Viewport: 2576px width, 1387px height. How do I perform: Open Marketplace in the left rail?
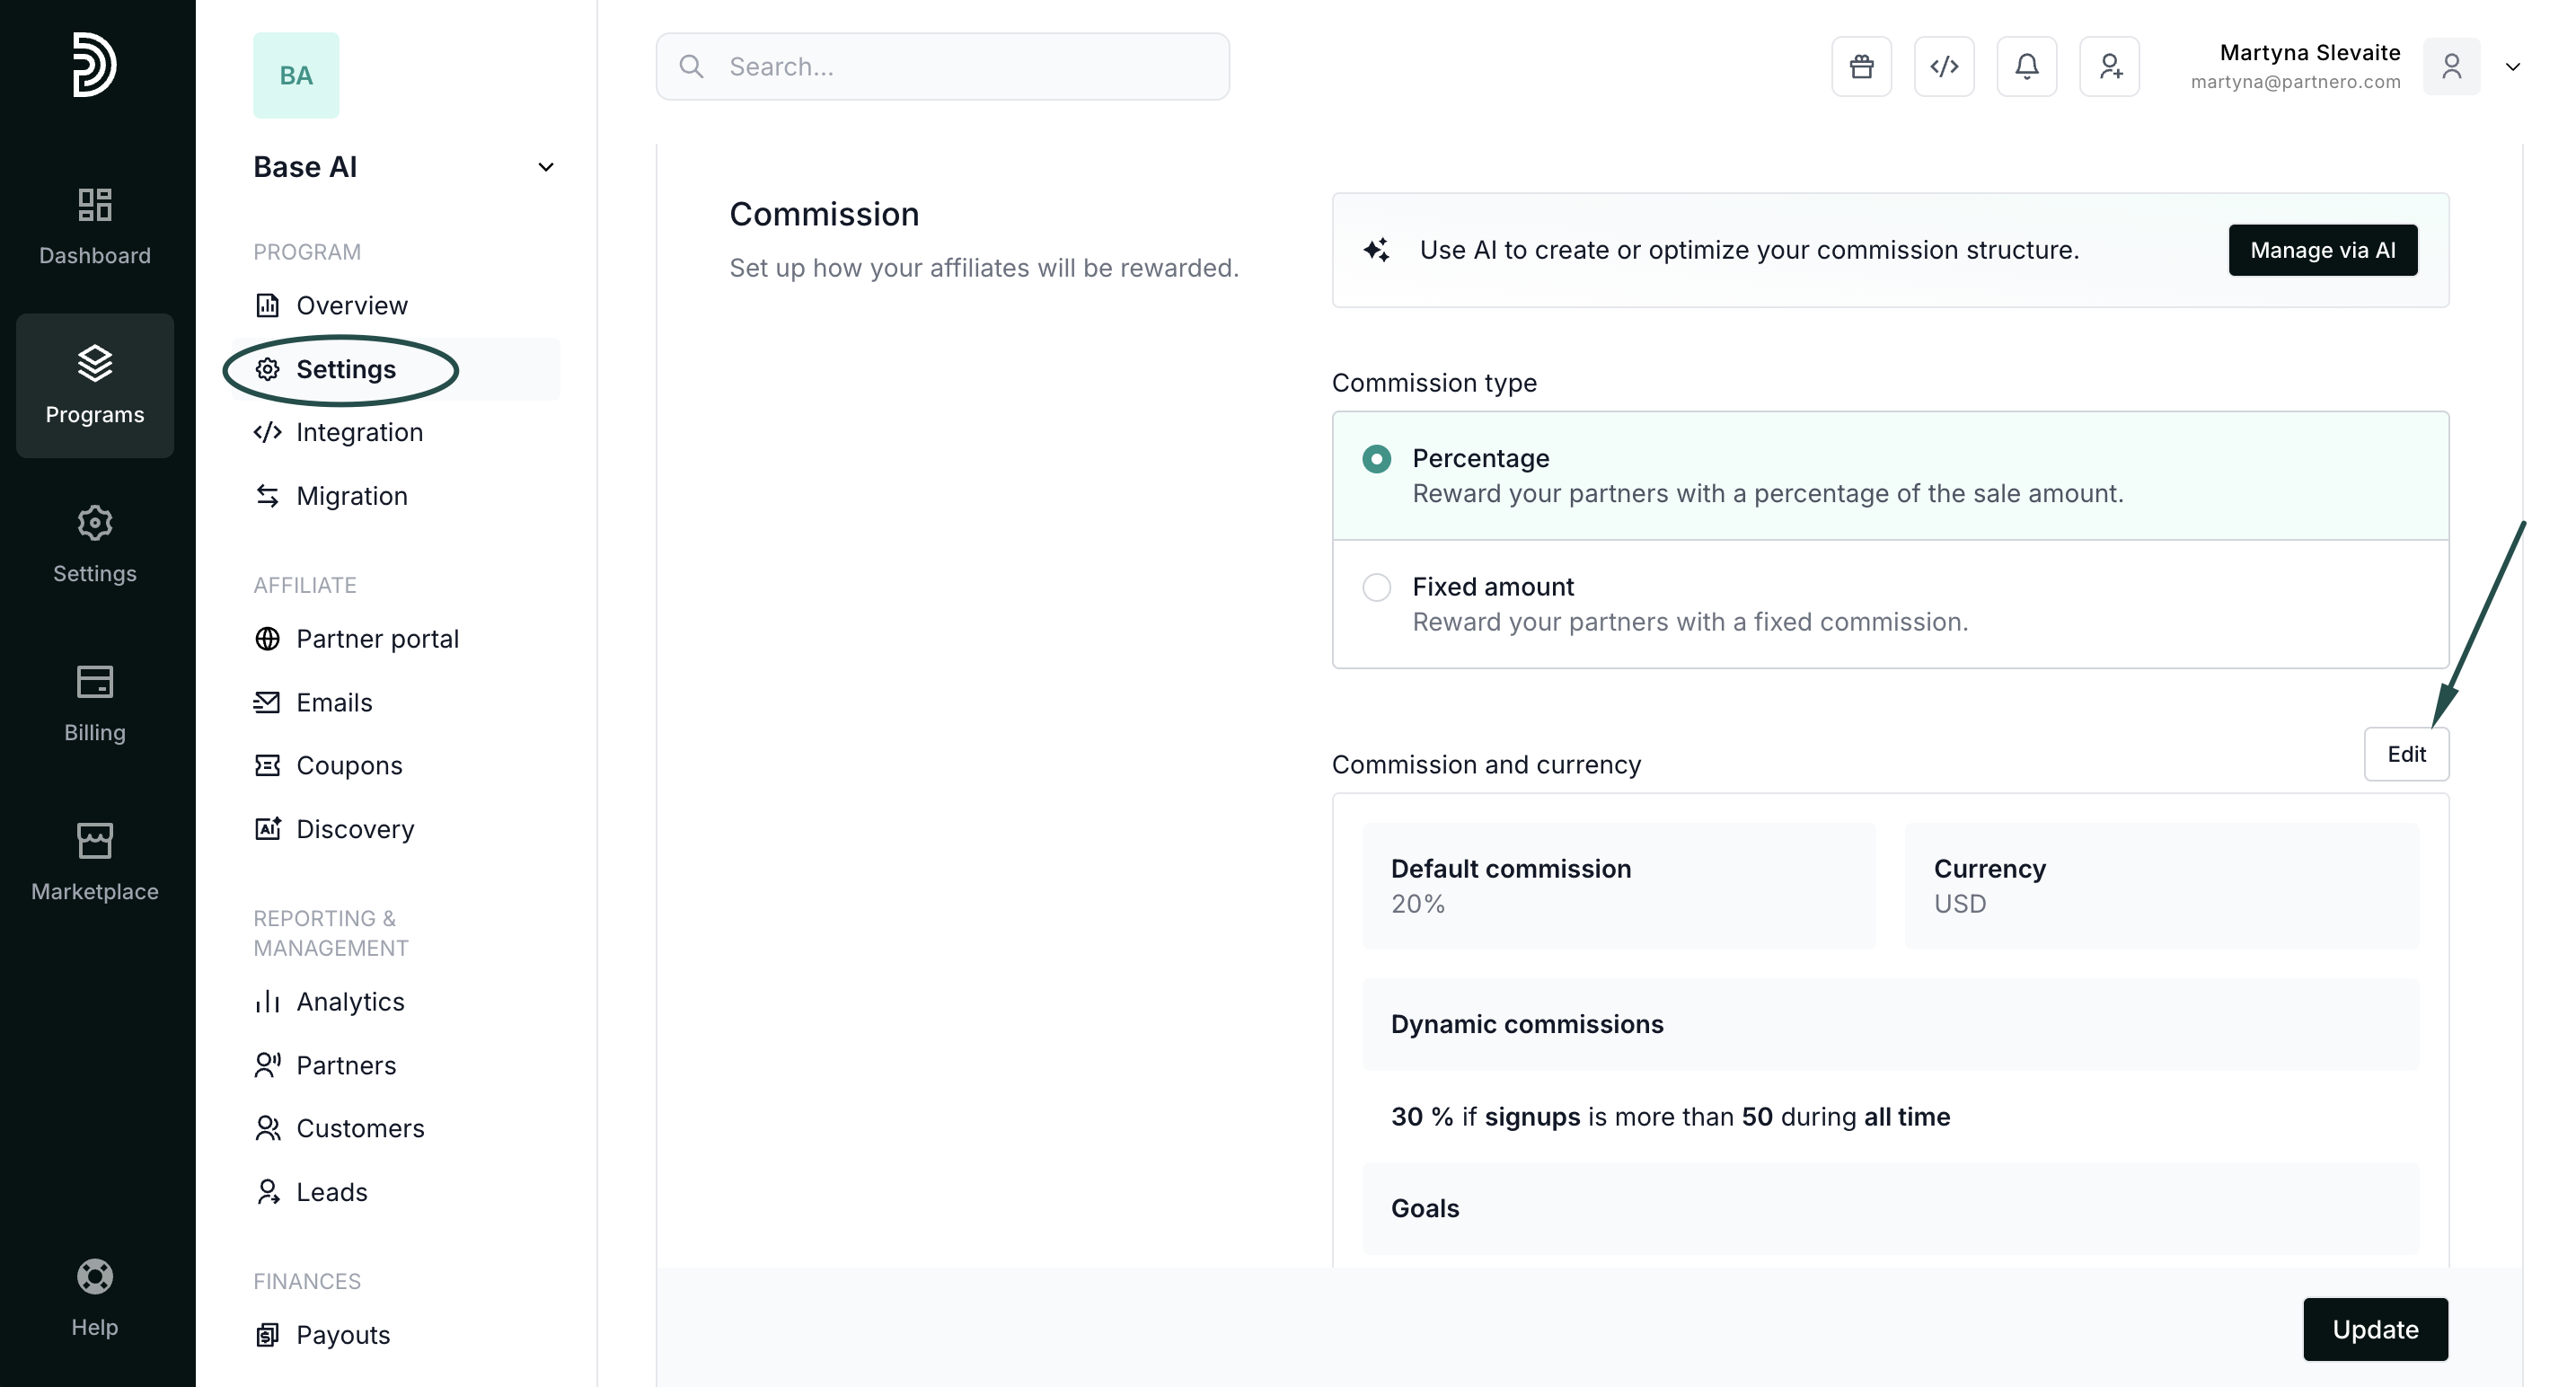pyautogui.click(x=95, y=862)
